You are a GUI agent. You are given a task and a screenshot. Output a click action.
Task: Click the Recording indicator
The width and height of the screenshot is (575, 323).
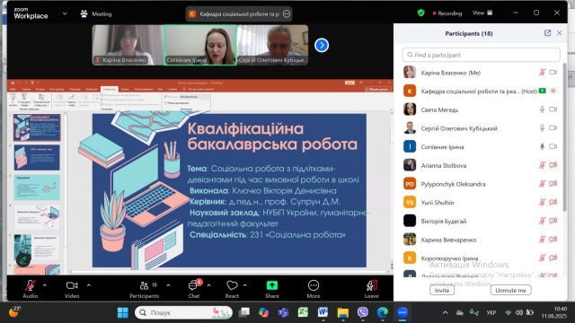[447, 13]
